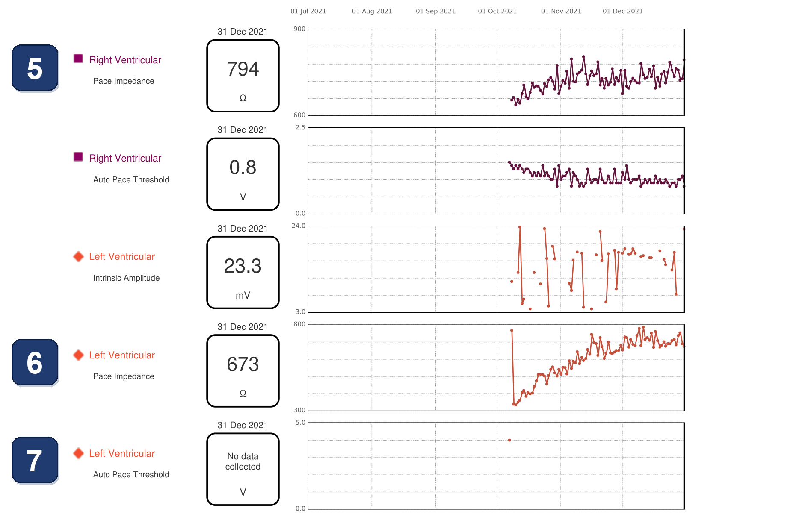This screenshot has width=802, height=514.
Task: Select the 24.0 y-axis label
Action: coord(299,226)
